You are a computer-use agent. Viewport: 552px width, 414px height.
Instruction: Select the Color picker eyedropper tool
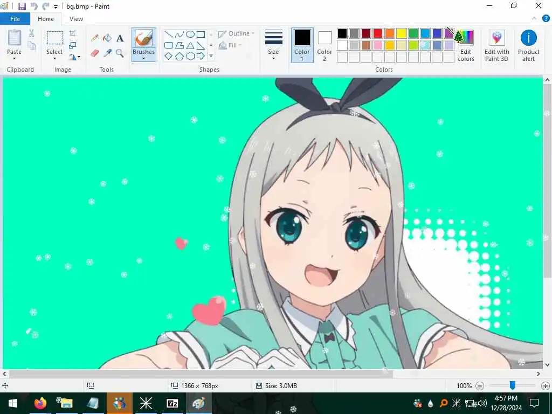[107, 53]
